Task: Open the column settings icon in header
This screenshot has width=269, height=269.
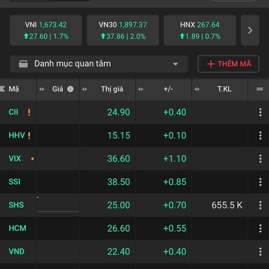Action: point(259,89)
